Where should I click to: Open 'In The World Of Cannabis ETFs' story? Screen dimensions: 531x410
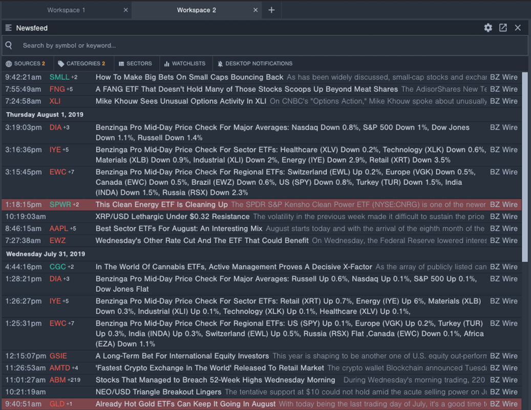pos(233,267)
